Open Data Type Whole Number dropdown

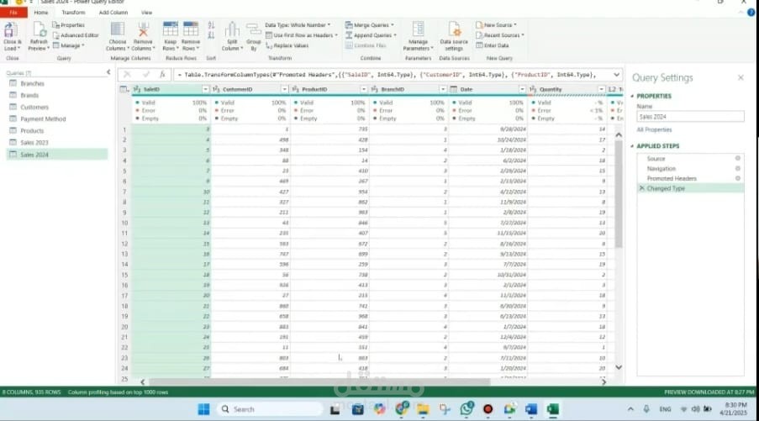[298, 25]
